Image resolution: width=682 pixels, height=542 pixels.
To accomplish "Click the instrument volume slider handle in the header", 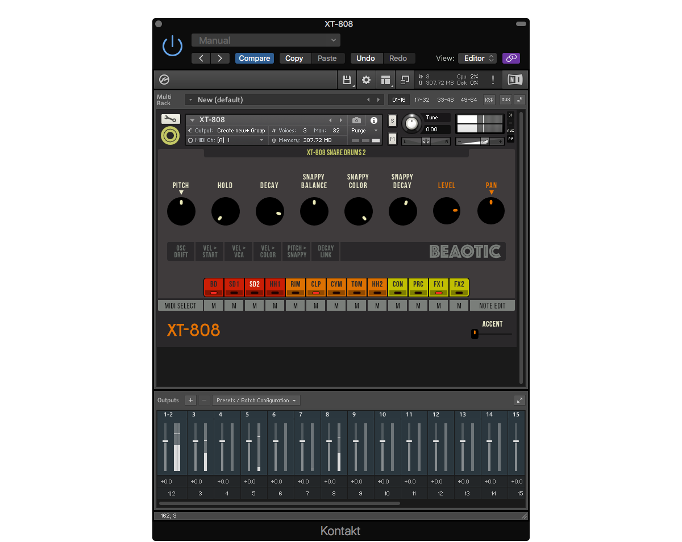I will [484, 141].
